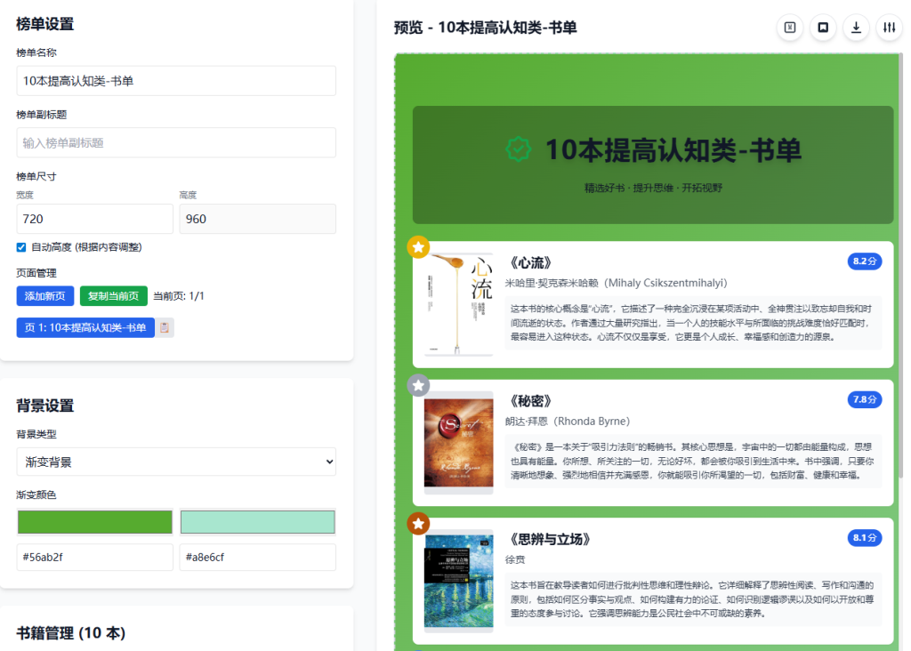Click the bronze star badge on 《思辨与立场》
The width and height of the screenshot is (911, 651).
tap(418, 524)
